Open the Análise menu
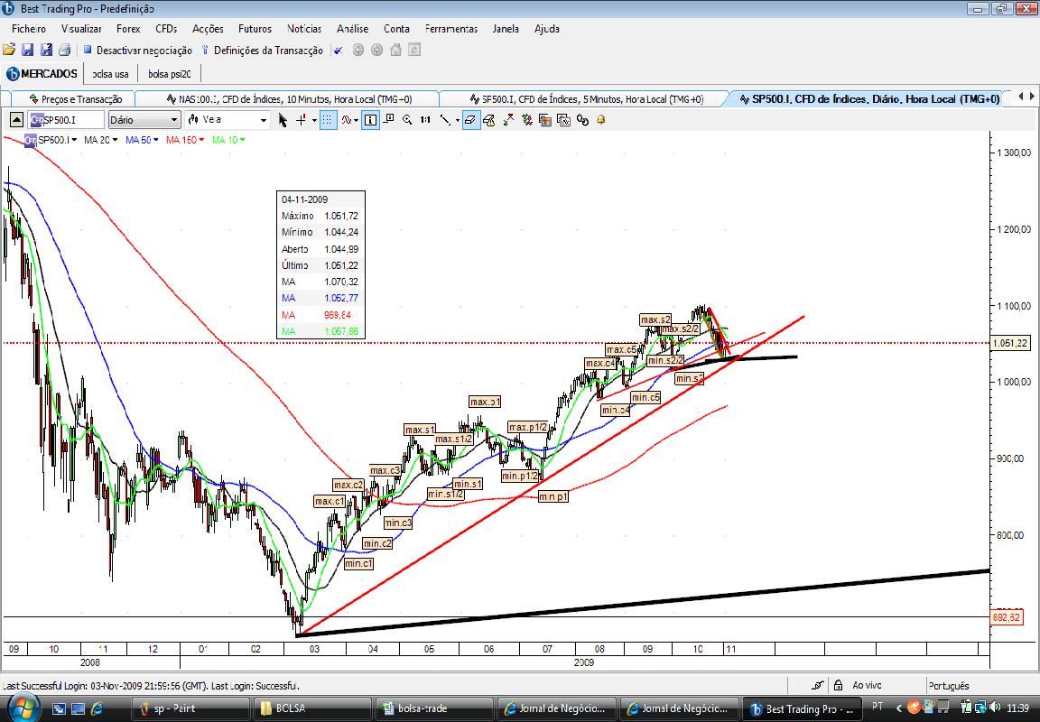The height and width of the screenshot is (722, 1040). [352, 29]
